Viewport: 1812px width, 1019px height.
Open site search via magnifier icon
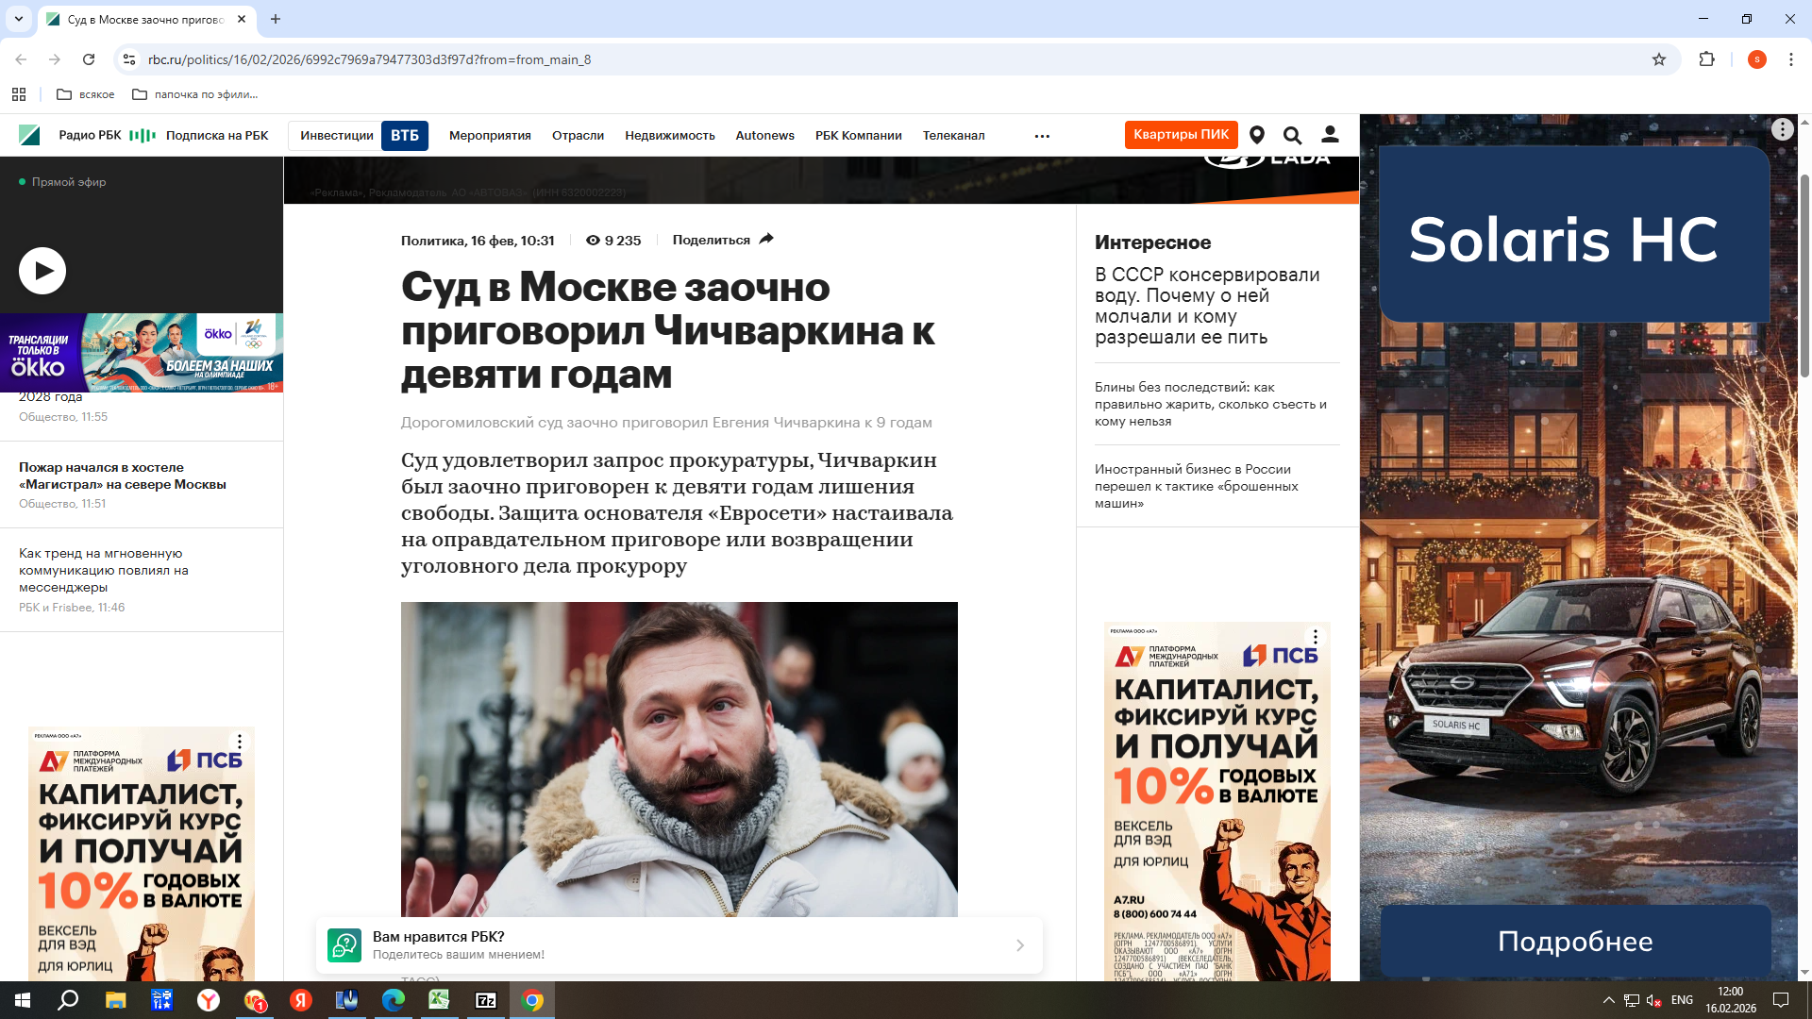1293,136
